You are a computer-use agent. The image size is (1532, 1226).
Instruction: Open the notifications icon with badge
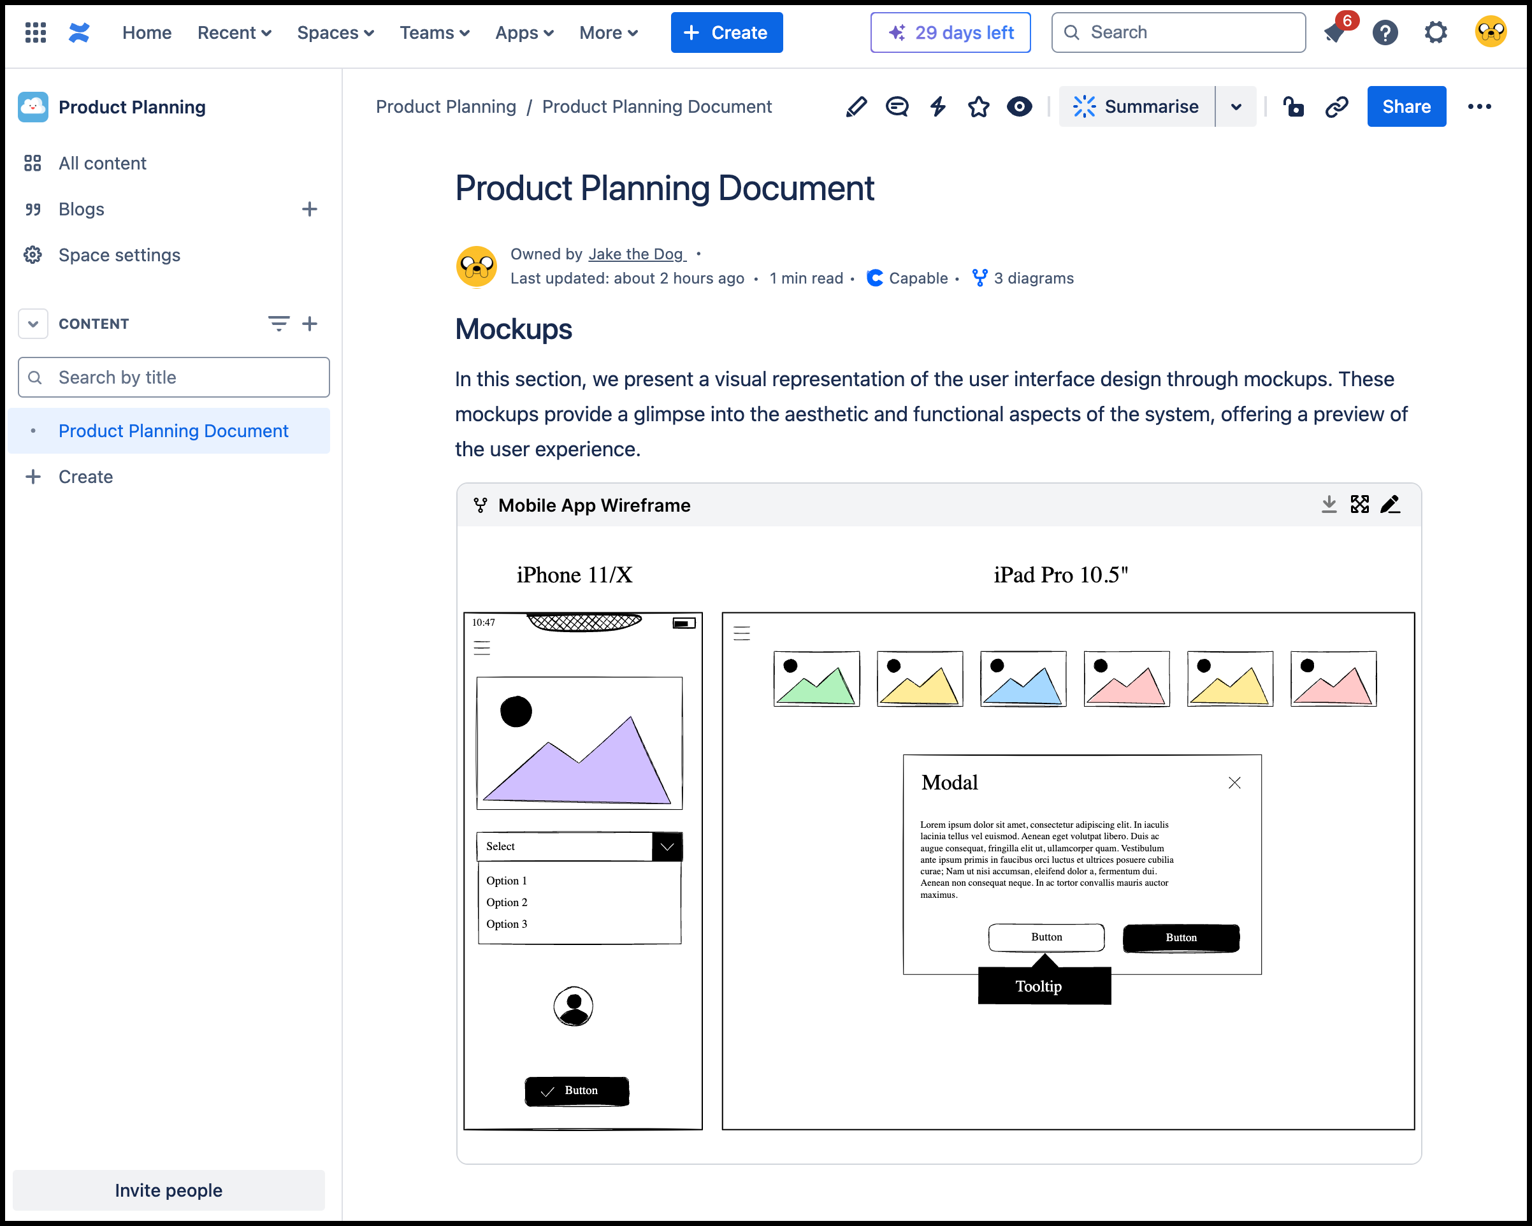tap(1336, 32)
